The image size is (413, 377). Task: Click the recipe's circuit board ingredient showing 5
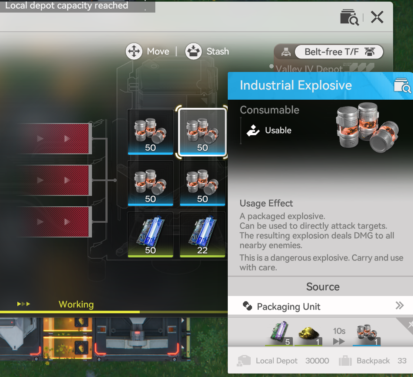279,333
